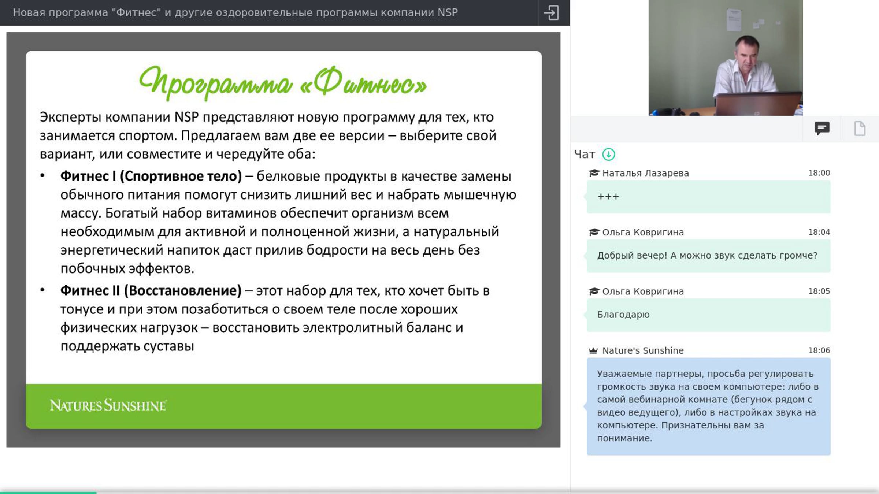This screenshot has width=879, height=494.
Task: Click the message 'Добрый вечер! А можно звук сделать громче?'
Action: tap(708, 256)
